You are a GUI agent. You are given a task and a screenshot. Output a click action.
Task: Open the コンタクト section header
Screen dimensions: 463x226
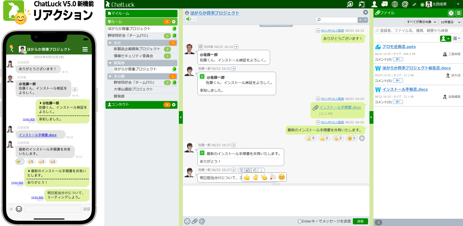(141, 105)
